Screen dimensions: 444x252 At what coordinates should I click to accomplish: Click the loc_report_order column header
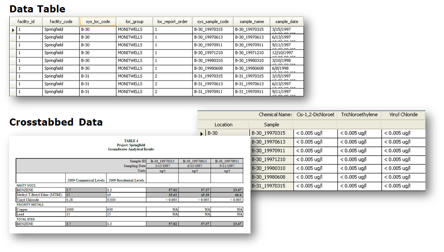172,22
